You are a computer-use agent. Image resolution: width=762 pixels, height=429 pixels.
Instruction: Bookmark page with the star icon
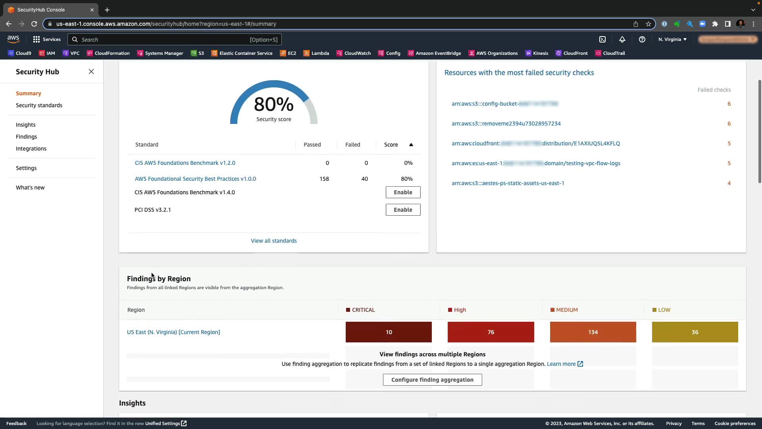coord(648,24)
